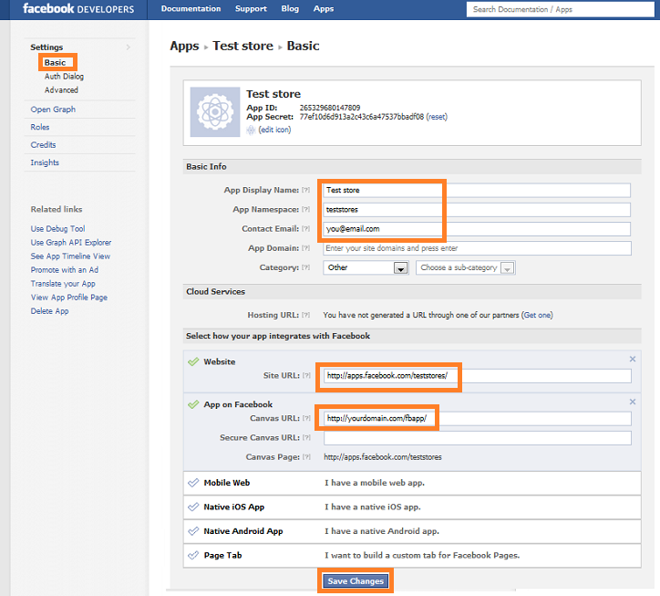
Task: Click the empty Secure Canvas URL field
Action: pyautogui.click(x=478, y=438)
